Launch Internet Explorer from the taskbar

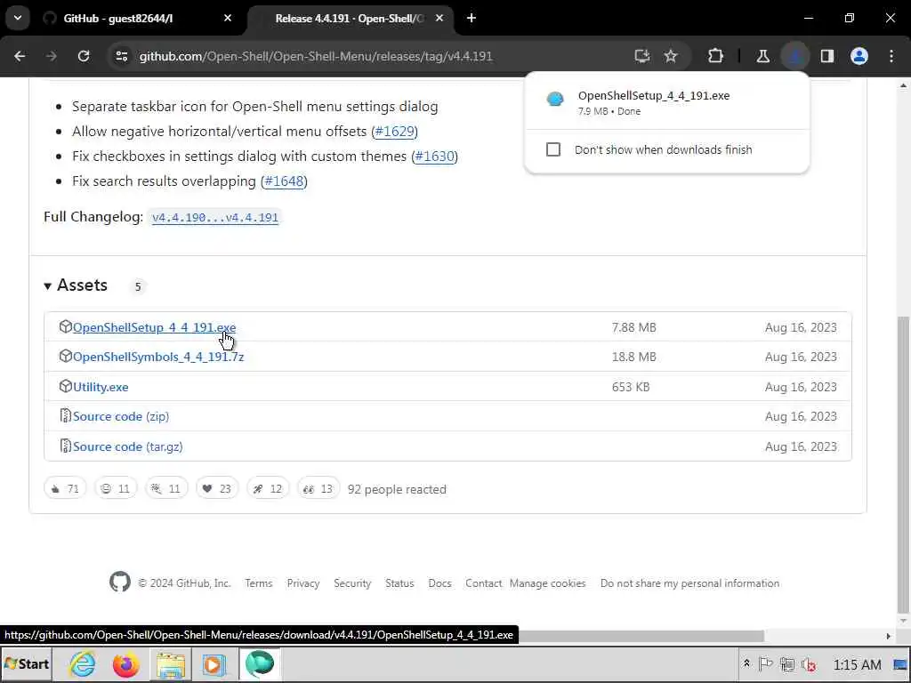click(82, 663)
